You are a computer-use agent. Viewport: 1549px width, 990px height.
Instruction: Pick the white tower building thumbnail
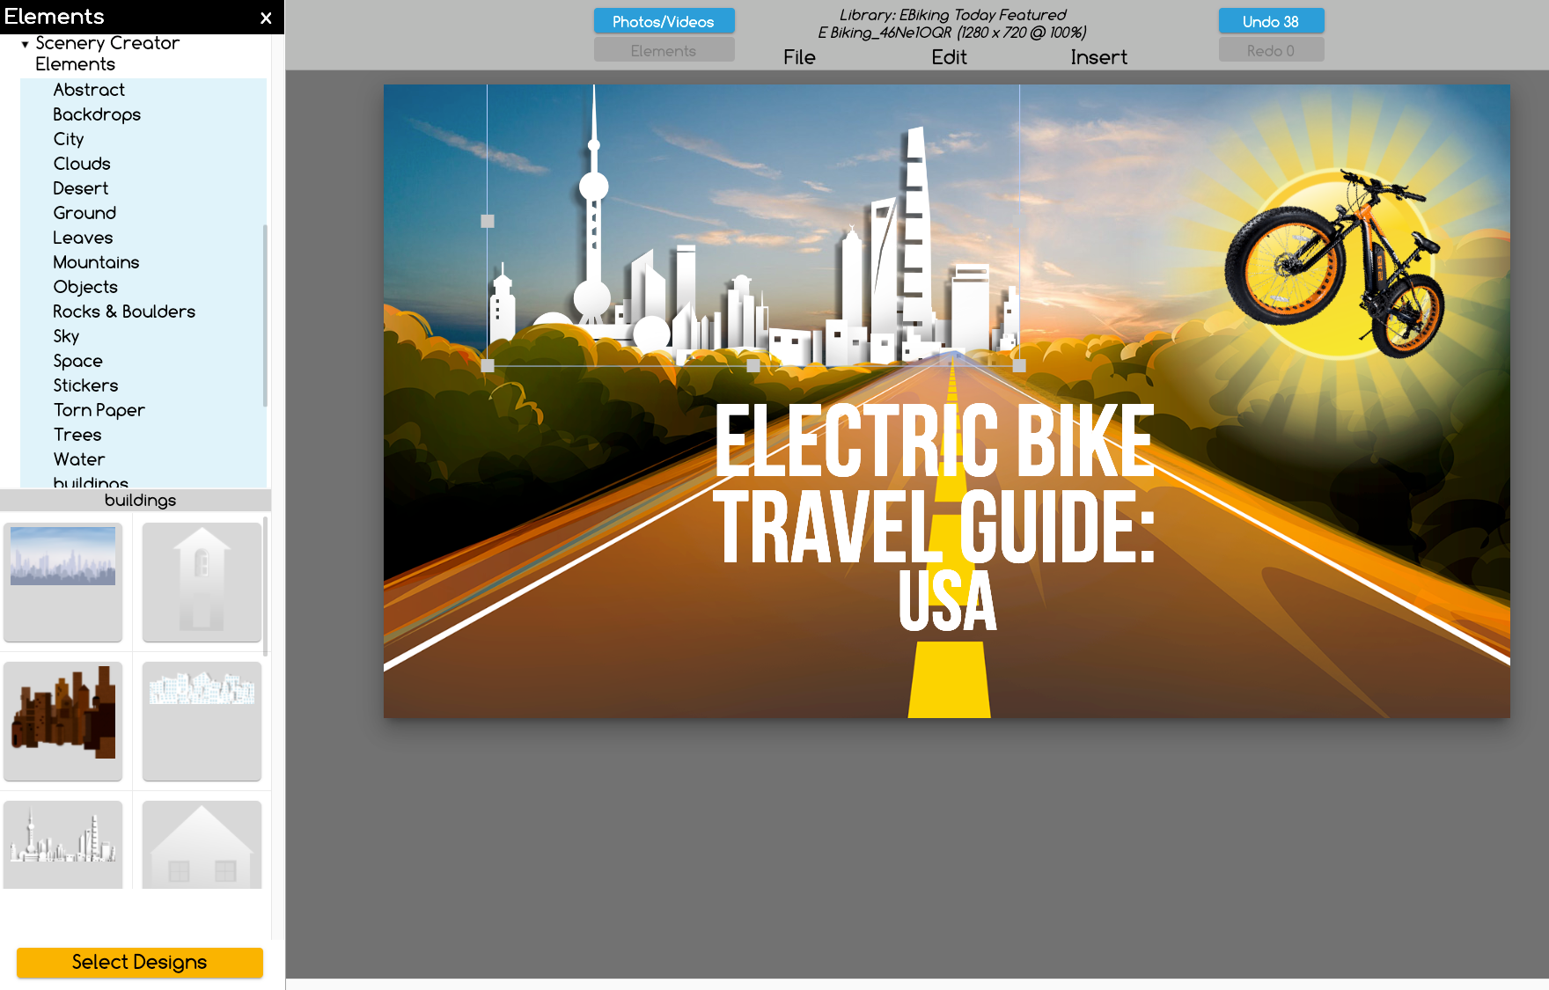(202, 582)
